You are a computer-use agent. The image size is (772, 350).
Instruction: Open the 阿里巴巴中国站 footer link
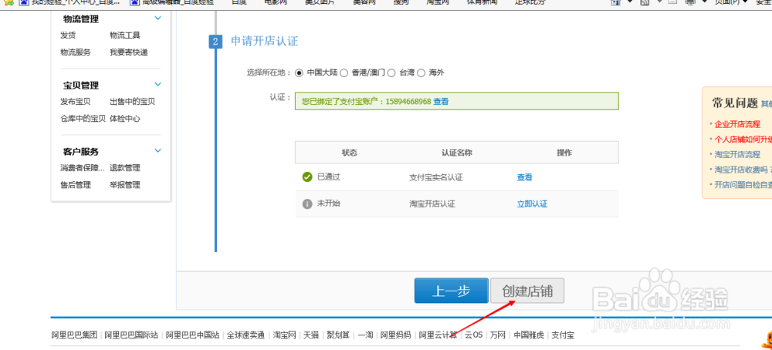pyautogui.click(x=192, y=335)
